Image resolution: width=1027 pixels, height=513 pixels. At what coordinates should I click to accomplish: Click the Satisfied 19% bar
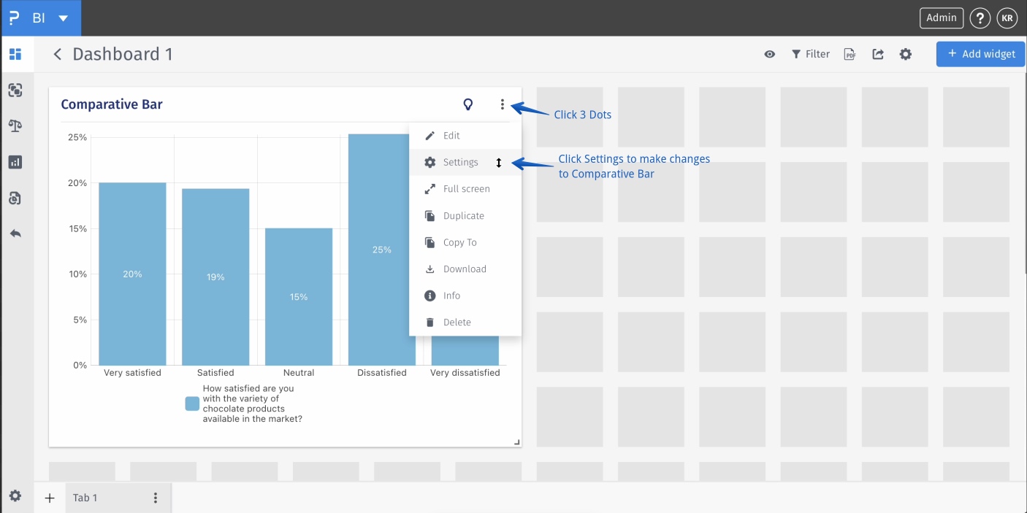coord(215,277)
